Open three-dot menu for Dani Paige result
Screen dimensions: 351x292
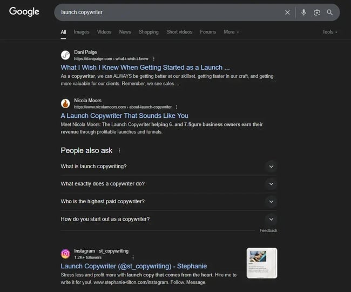tap(154, 58)
